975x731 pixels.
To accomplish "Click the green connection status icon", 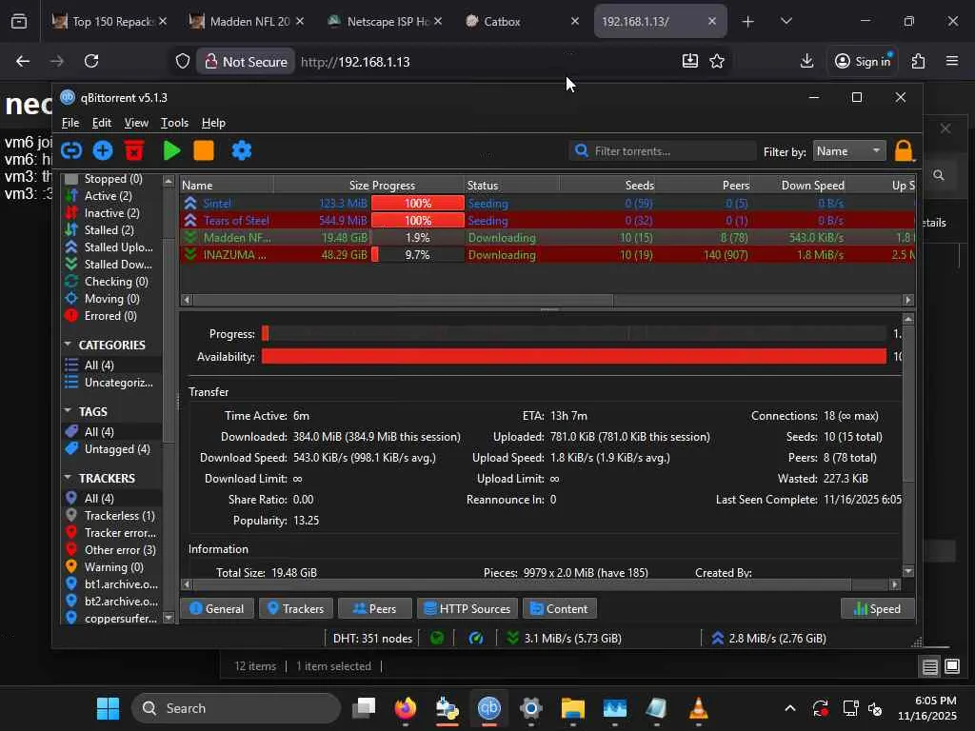I will pos(437,638).
